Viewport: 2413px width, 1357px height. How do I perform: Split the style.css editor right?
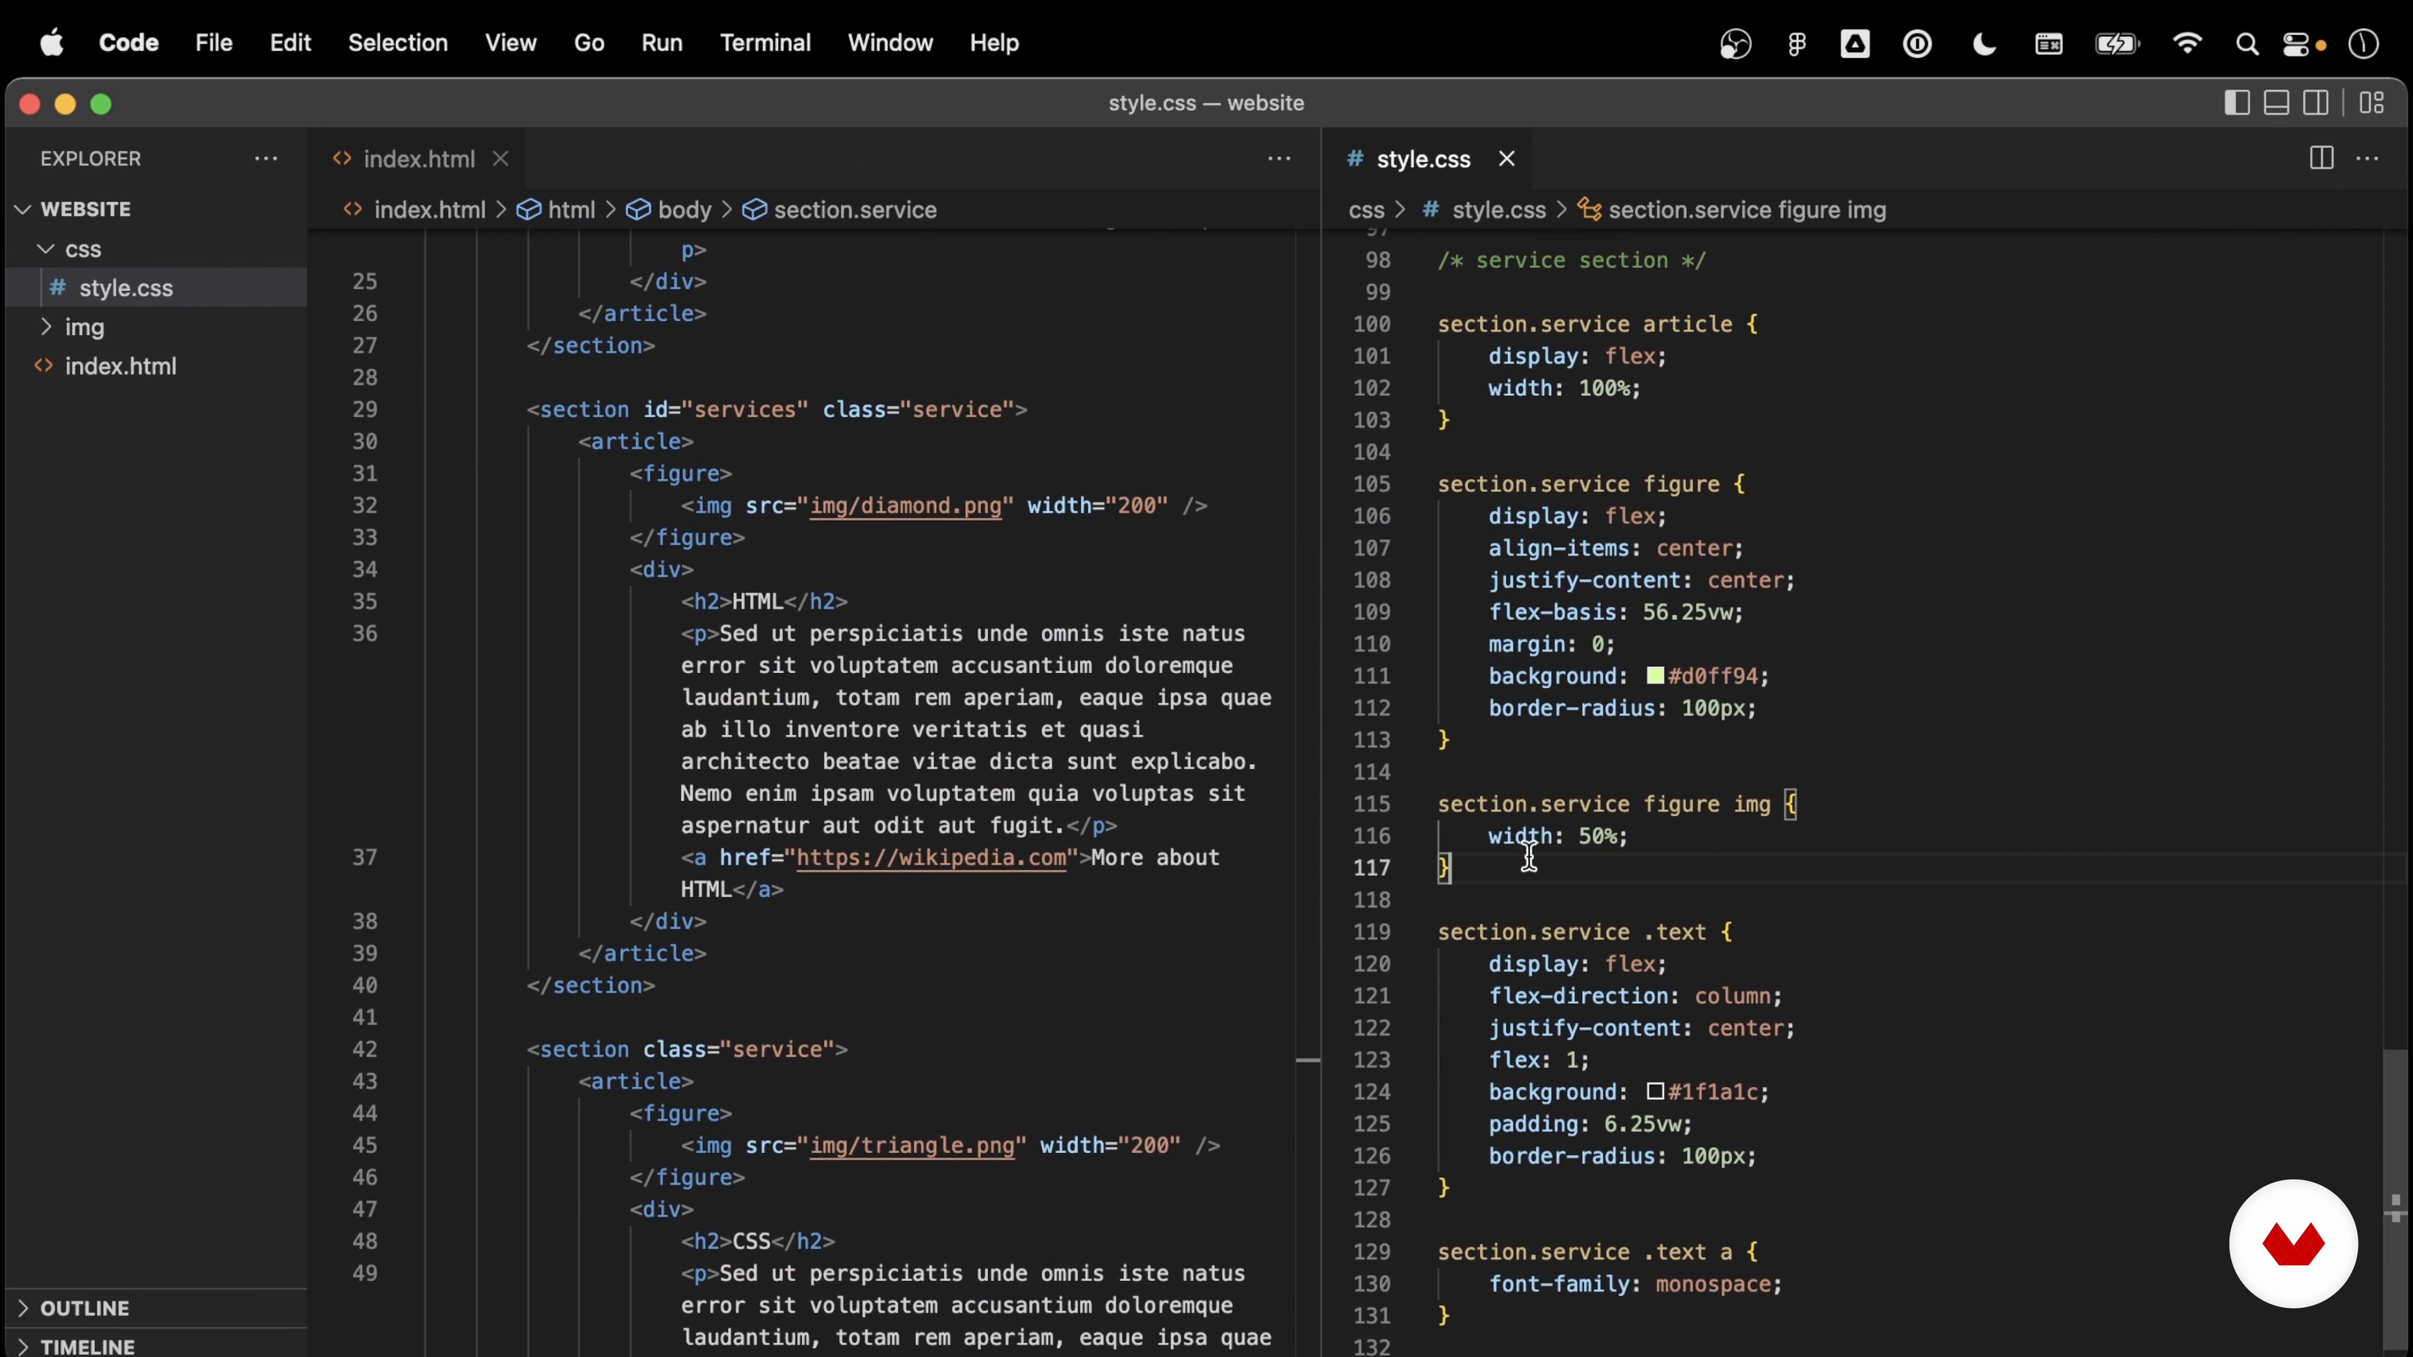pos(2321,158)
